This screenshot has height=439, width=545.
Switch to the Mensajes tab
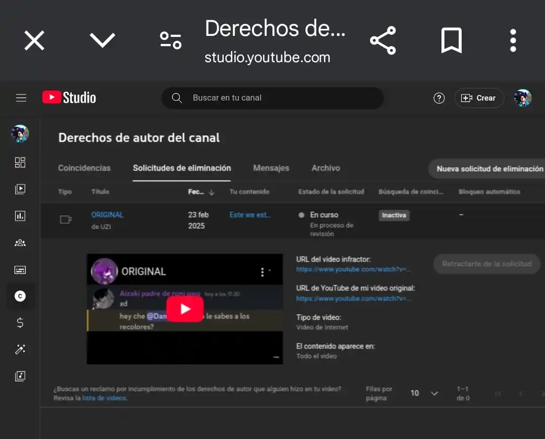(271, 168)
